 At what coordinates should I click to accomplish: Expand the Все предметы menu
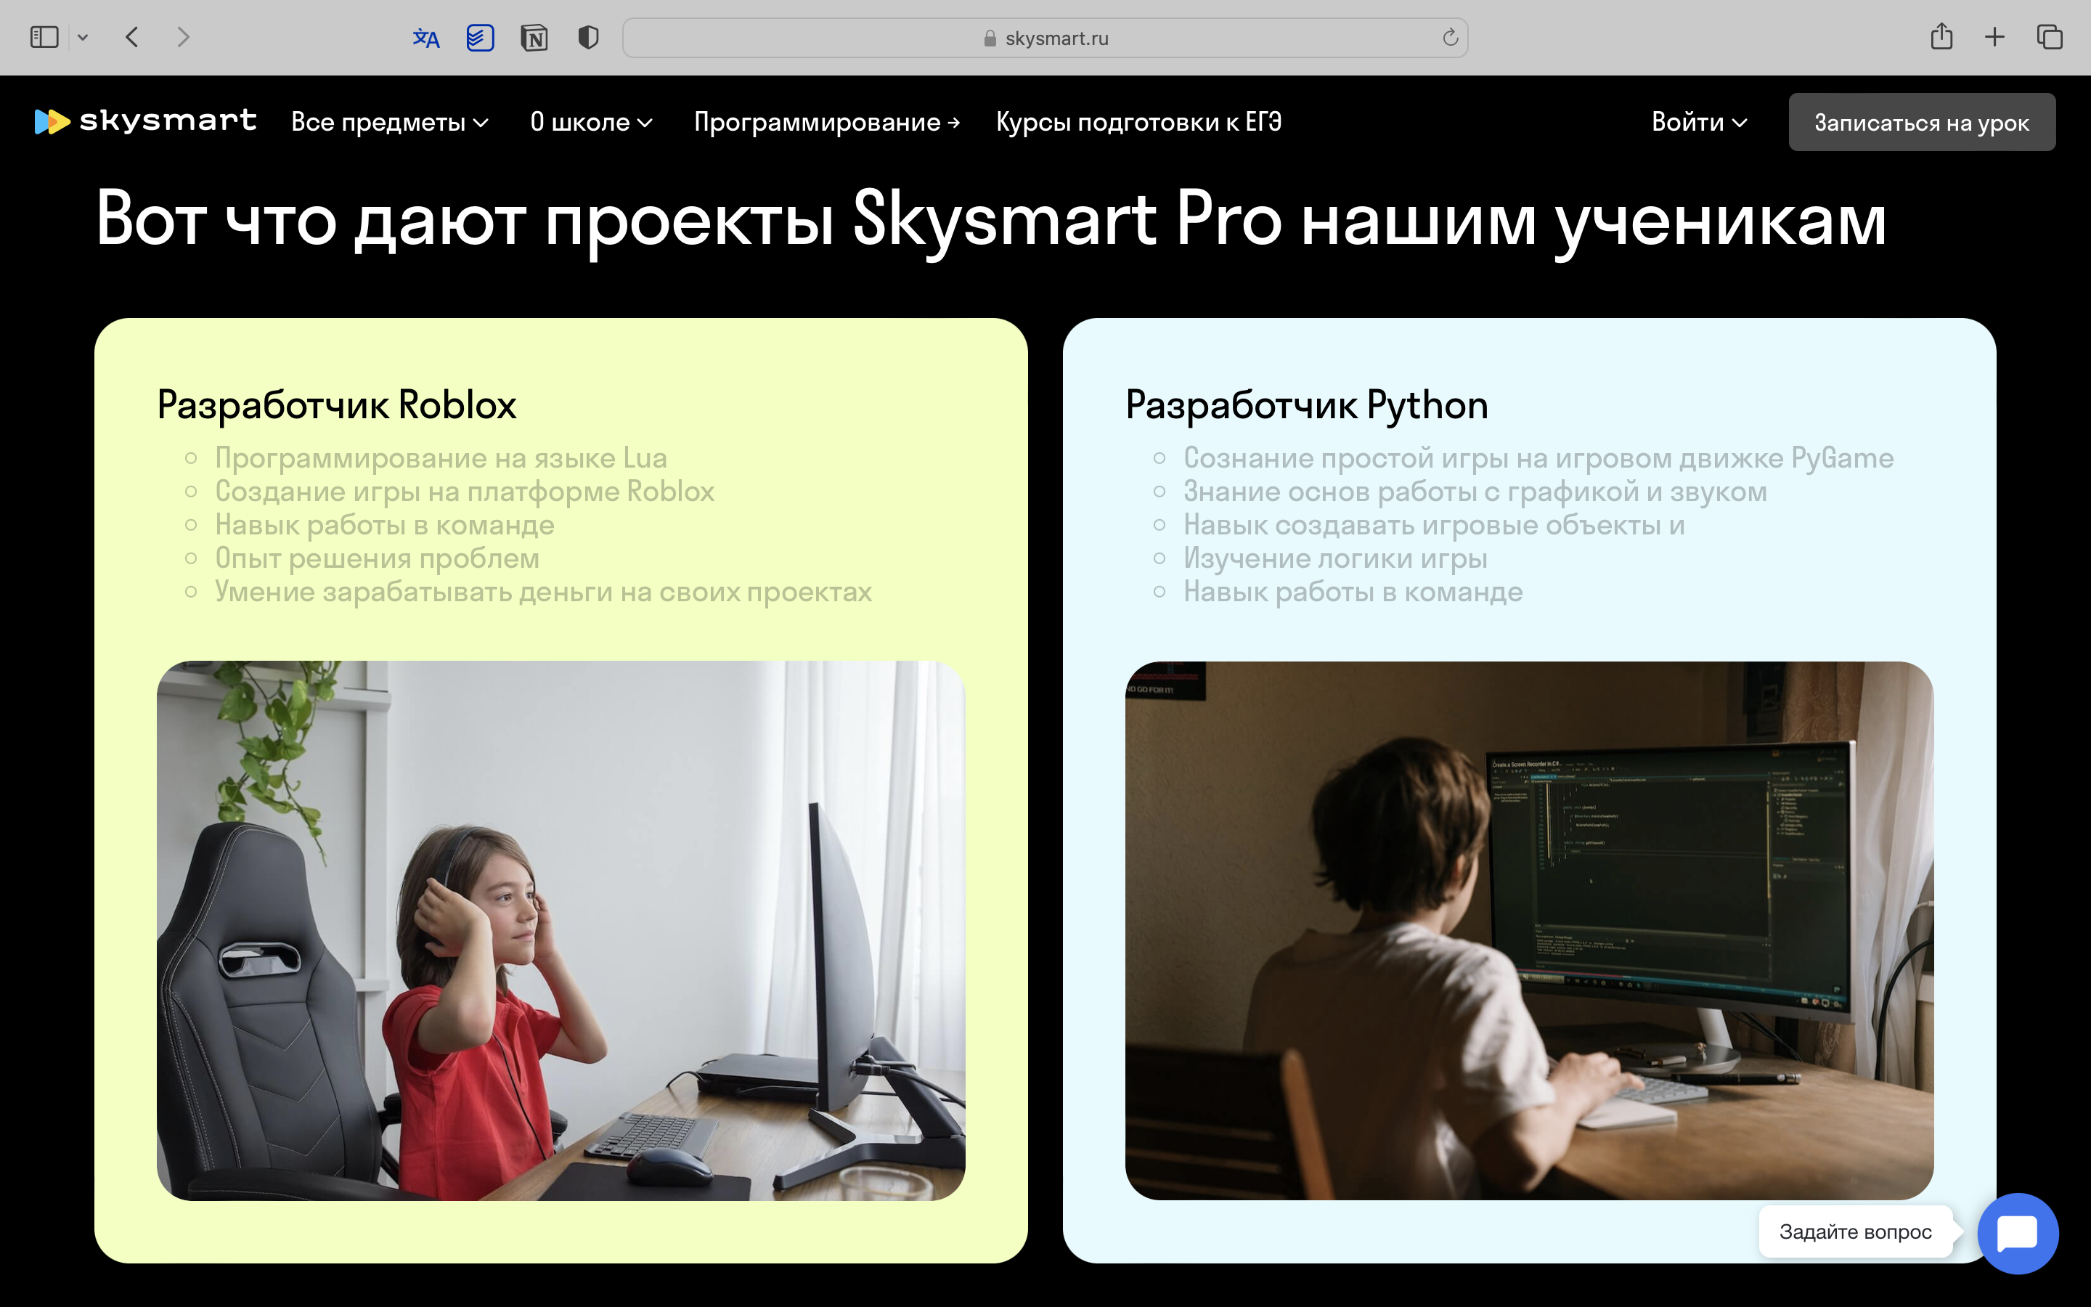[390, 122]
